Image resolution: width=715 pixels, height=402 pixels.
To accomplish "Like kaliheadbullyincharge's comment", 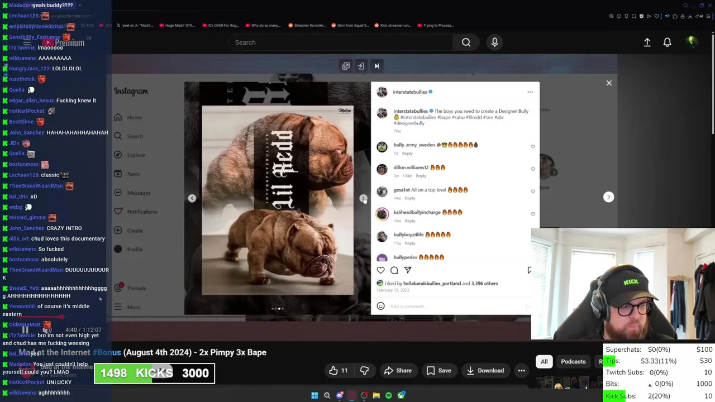I will coord(533,214).
